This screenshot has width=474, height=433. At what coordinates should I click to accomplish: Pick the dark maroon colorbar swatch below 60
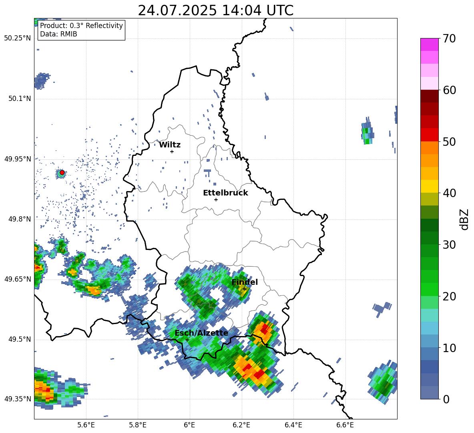429,96
